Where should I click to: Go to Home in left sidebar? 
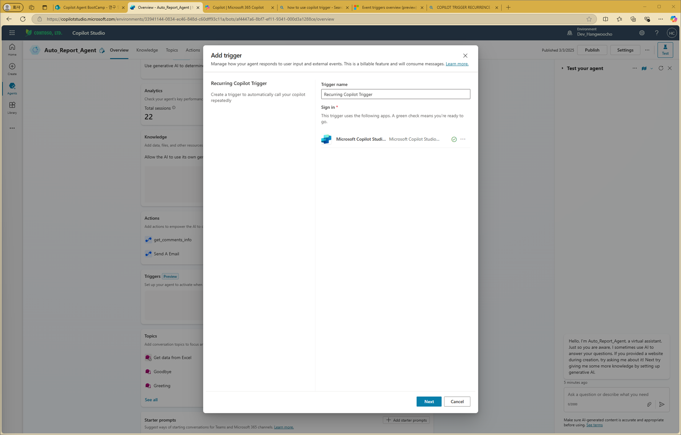(x=12, y=49)
